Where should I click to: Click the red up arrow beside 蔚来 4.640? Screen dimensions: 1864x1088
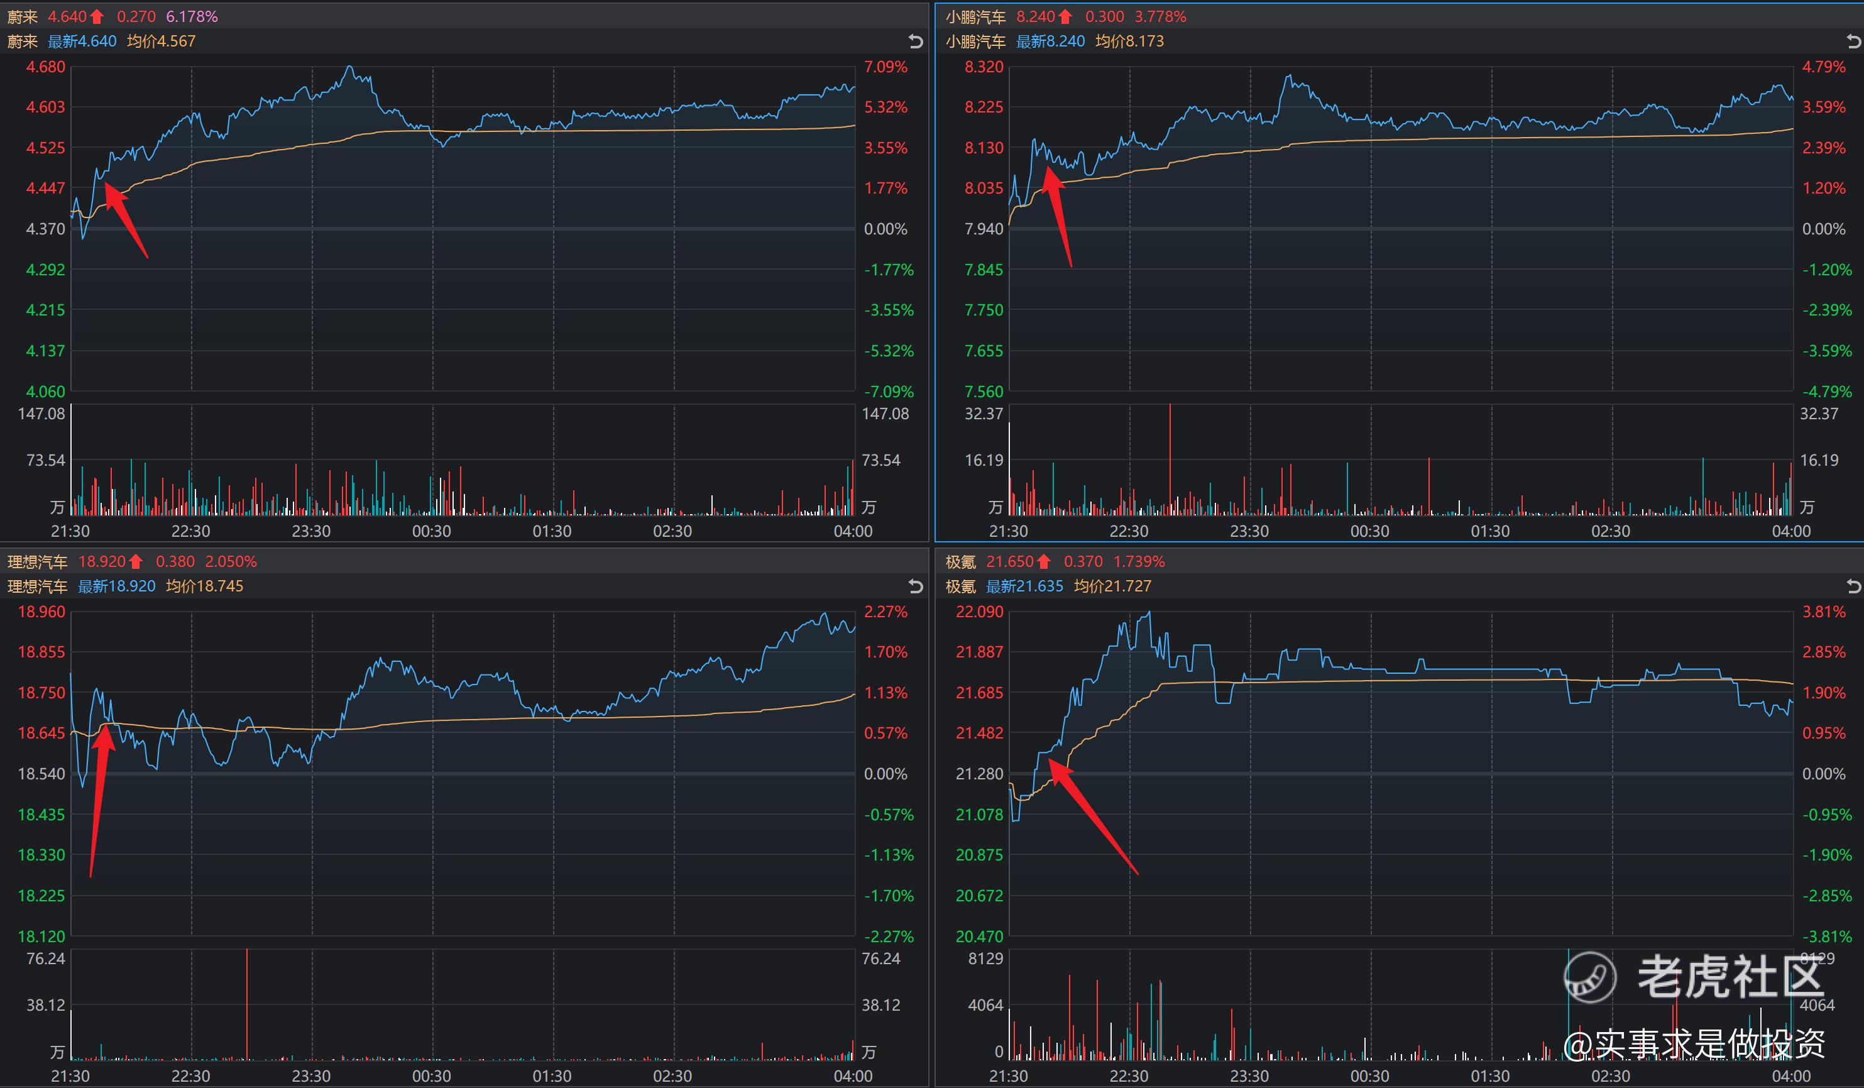point(97,16)
